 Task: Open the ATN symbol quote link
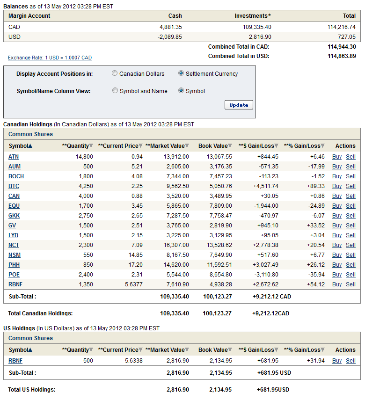(x=14, y=157)
